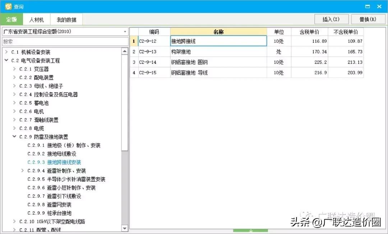Click the 插入(I) button
Viewport: 388px width, 234px height.
[331, 19]
